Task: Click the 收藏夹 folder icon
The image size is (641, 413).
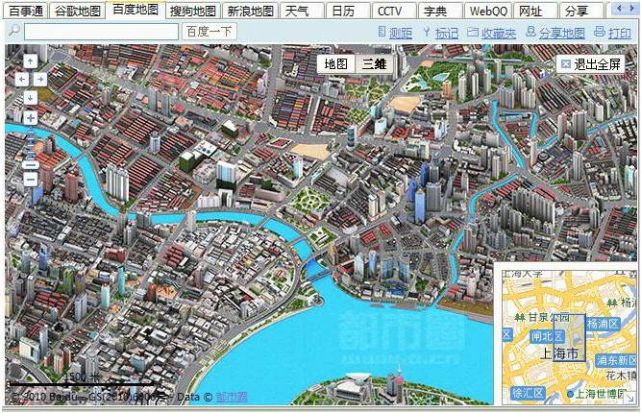Action: [473, 32]
